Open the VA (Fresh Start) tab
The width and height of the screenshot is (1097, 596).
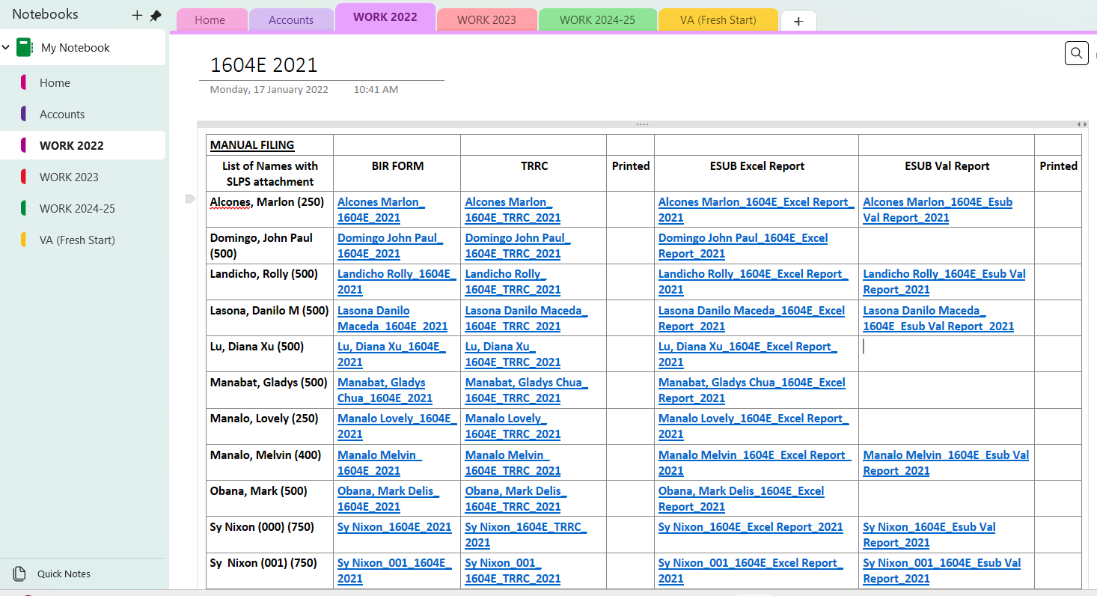[x=718, y=20]
